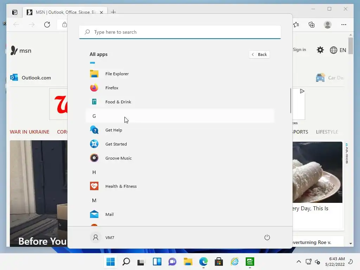Go back in Edge browser
The height and width of the screenshot is (270, 360).
point(16,25)
